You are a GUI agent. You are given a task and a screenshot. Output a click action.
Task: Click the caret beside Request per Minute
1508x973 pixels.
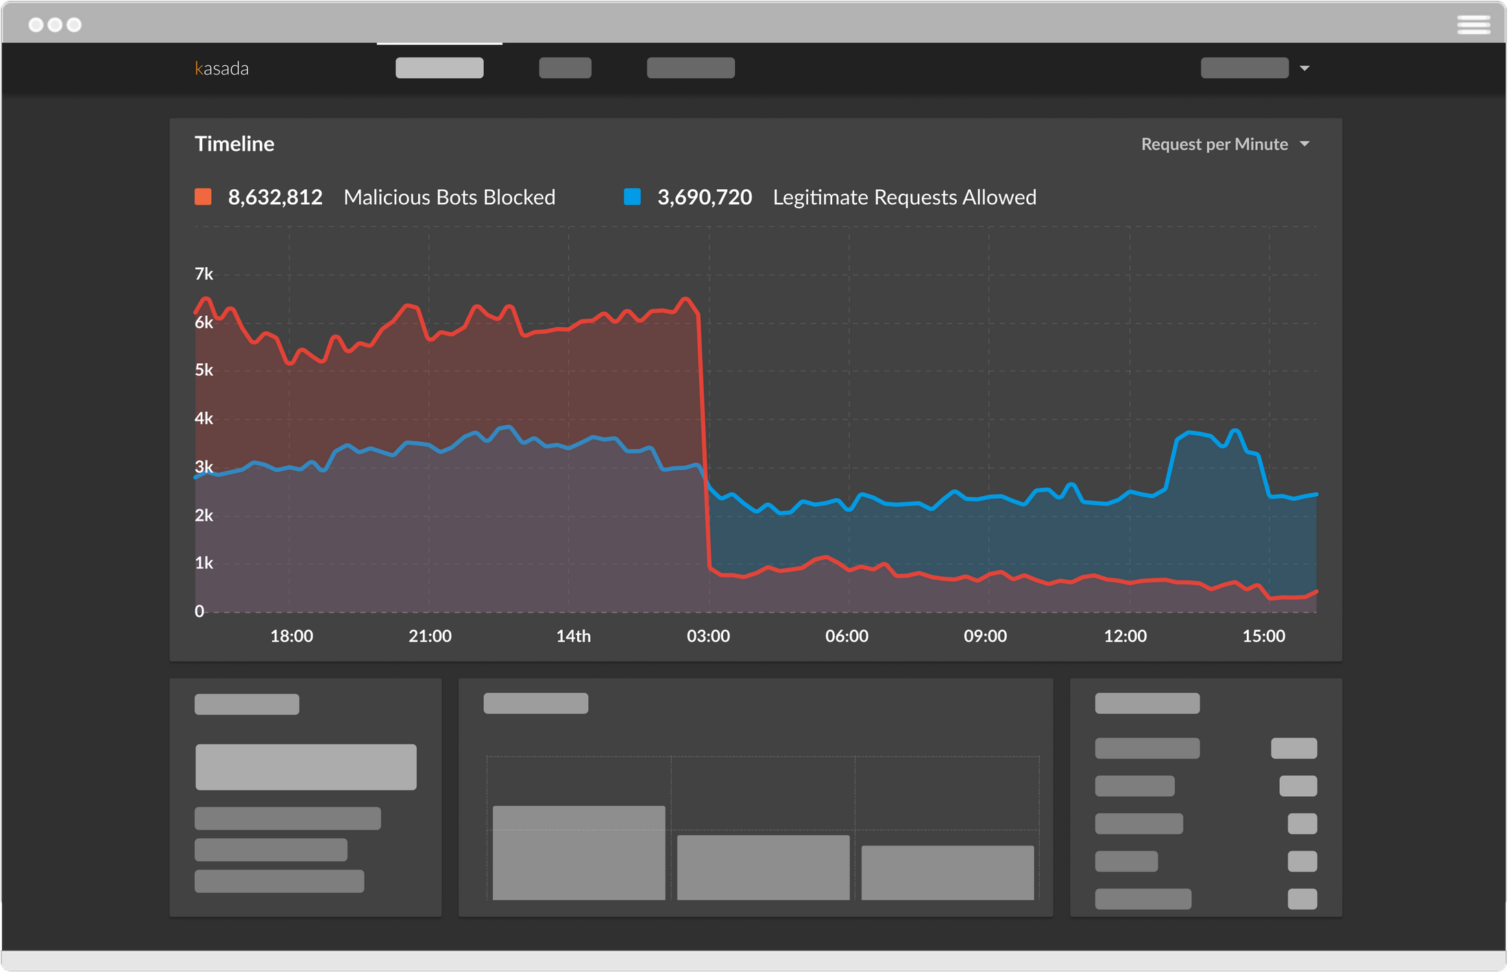[x=1306, y=144]
